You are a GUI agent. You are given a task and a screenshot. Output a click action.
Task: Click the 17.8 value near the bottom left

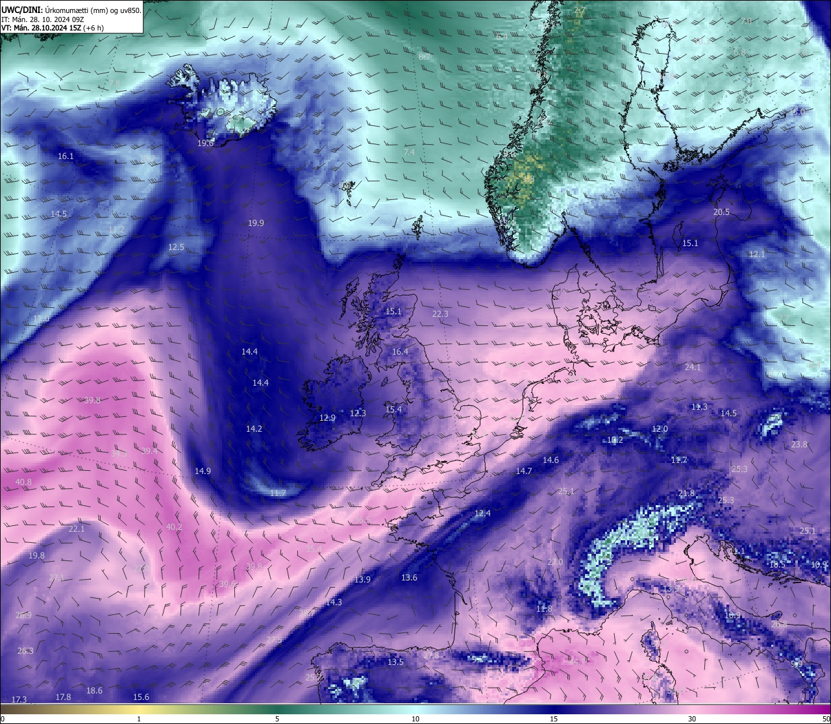pos(63,697)
